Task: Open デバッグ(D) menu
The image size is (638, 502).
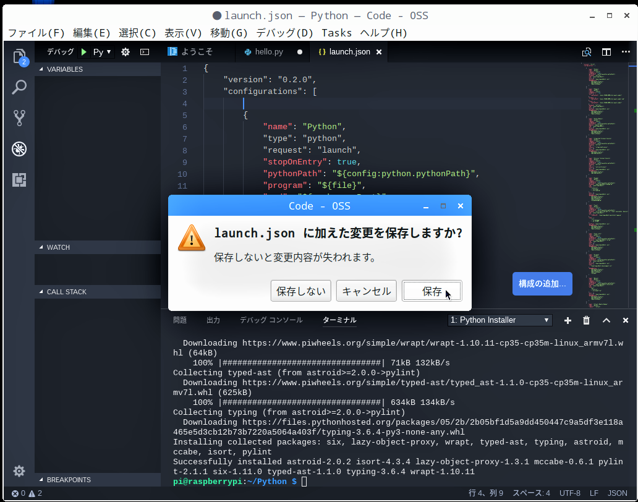Action: tap(284, 33)
